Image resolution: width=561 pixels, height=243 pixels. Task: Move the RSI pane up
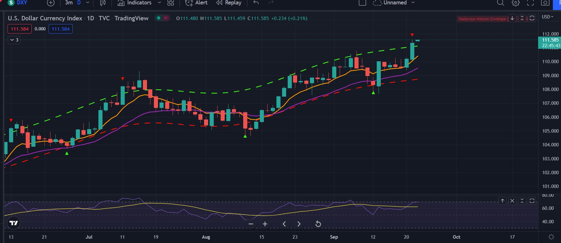coord(502,201)
